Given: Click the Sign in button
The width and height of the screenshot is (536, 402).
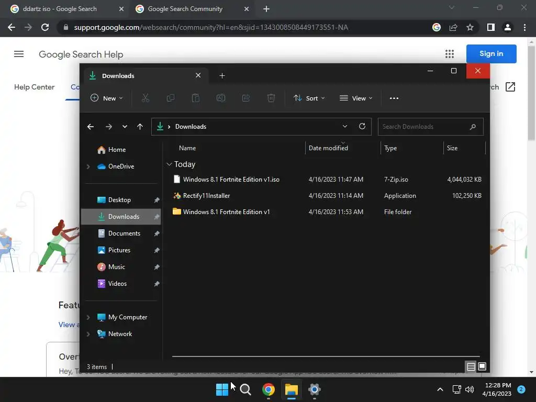Looking at the screenshot, I should click(491, 54).
